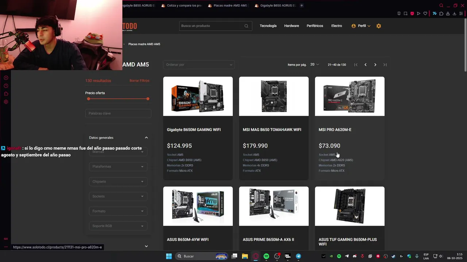Open the Ordenar por dropdown

[x=199, y=65]
